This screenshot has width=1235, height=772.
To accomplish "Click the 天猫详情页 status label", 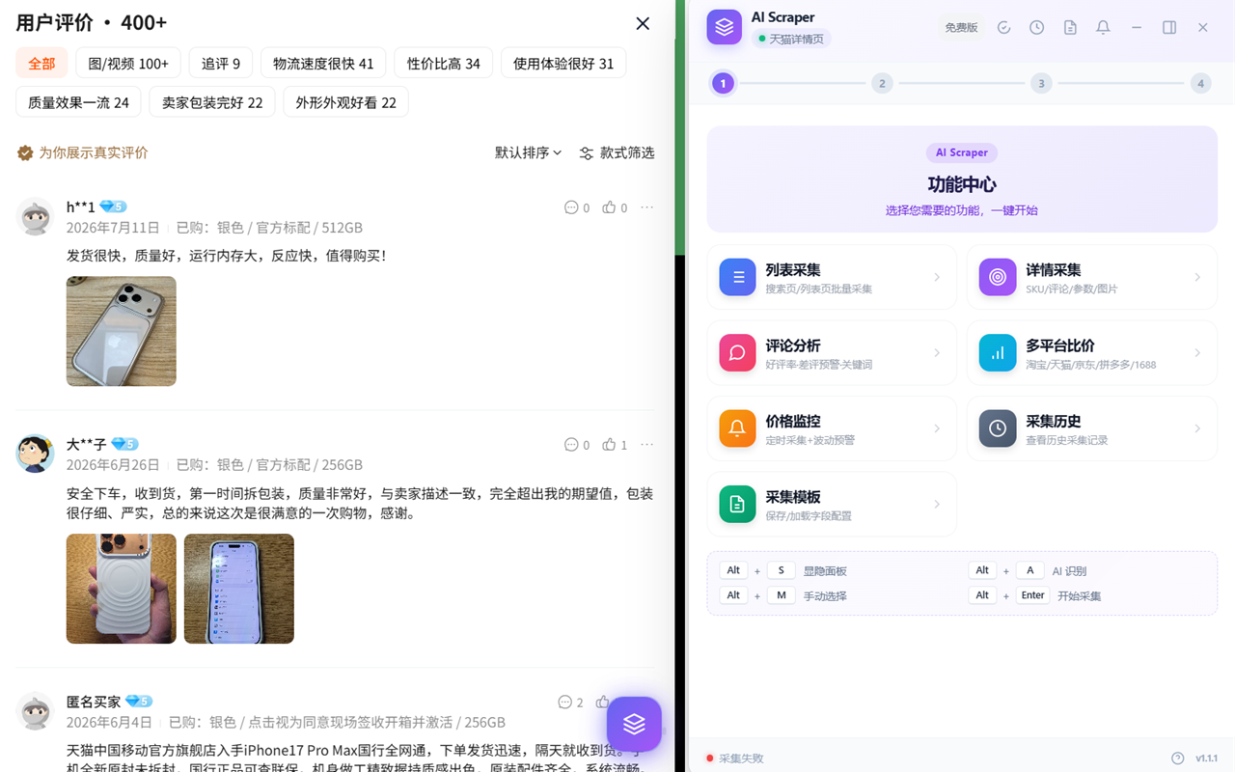I will (x=791, y=39).
